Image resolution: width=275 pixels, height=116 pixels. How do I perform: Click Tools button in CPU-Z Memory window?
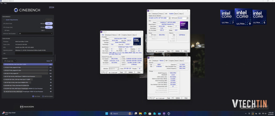tap(168, 98)
